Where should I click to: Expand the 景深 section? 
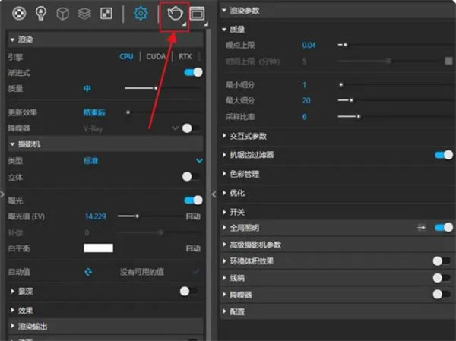12,291
